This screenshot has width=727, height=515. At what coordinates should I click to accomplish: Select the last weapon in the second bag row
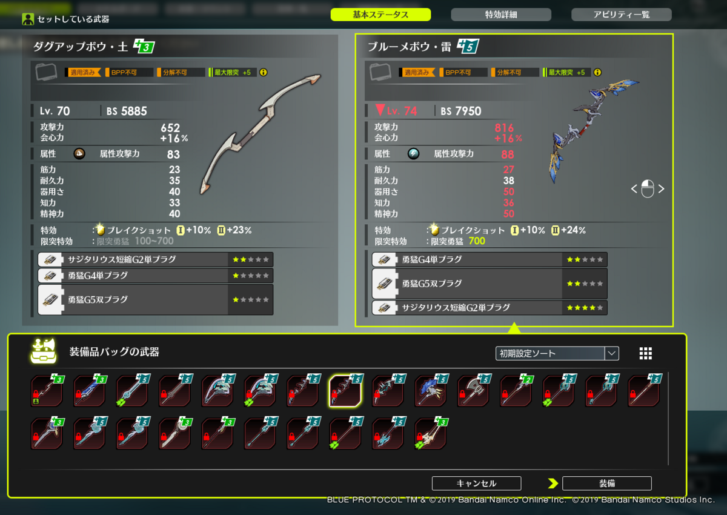(x=430, y=433)
